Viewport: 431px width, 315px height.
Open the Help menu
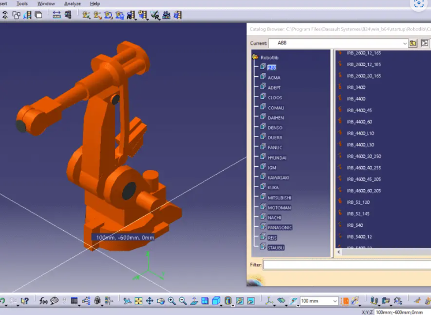click(x=95, y=3)
